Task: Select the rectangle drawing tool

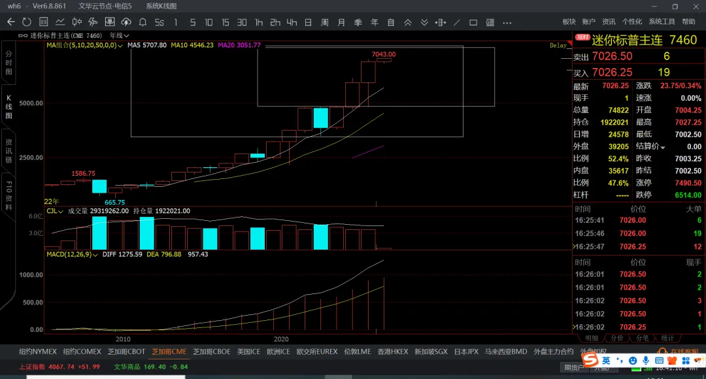Action: [473, 22]
